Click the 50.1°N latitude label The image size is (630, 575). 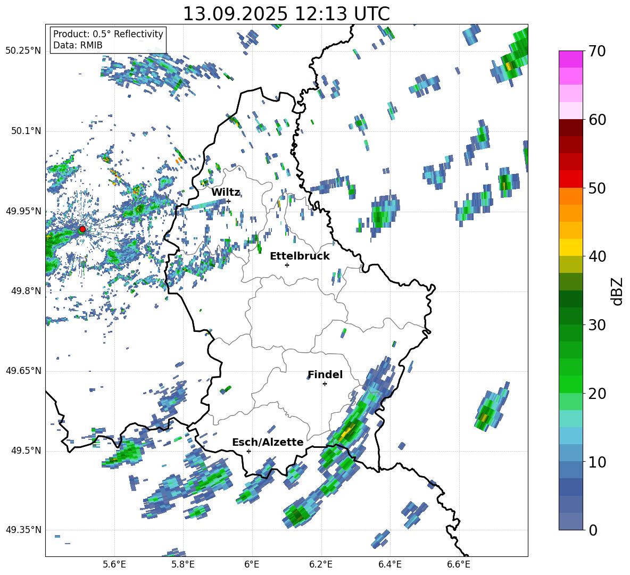pos(26,131)
